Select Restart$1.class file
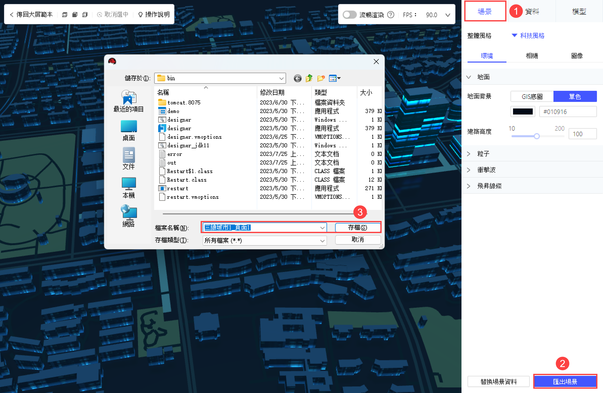This screenshot has width=603, height=393. tap(186, 171)
